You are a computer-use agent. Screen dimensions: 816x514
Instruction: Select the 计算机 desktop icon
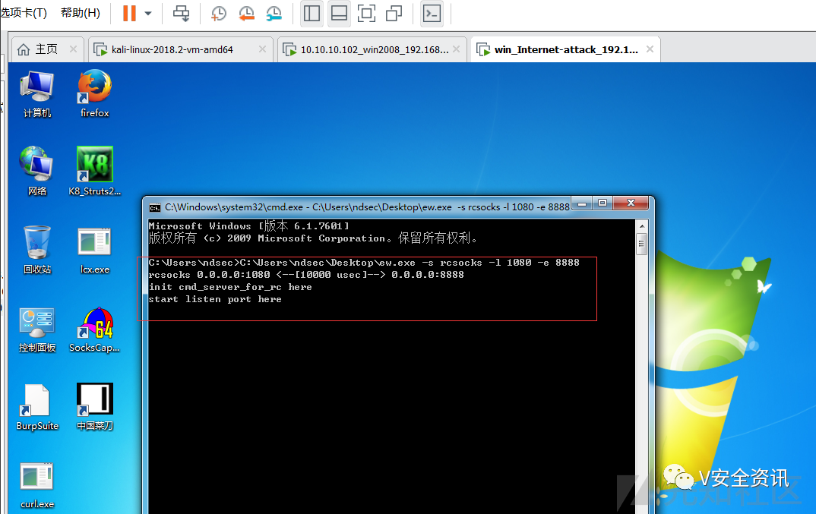coord(37,94)
